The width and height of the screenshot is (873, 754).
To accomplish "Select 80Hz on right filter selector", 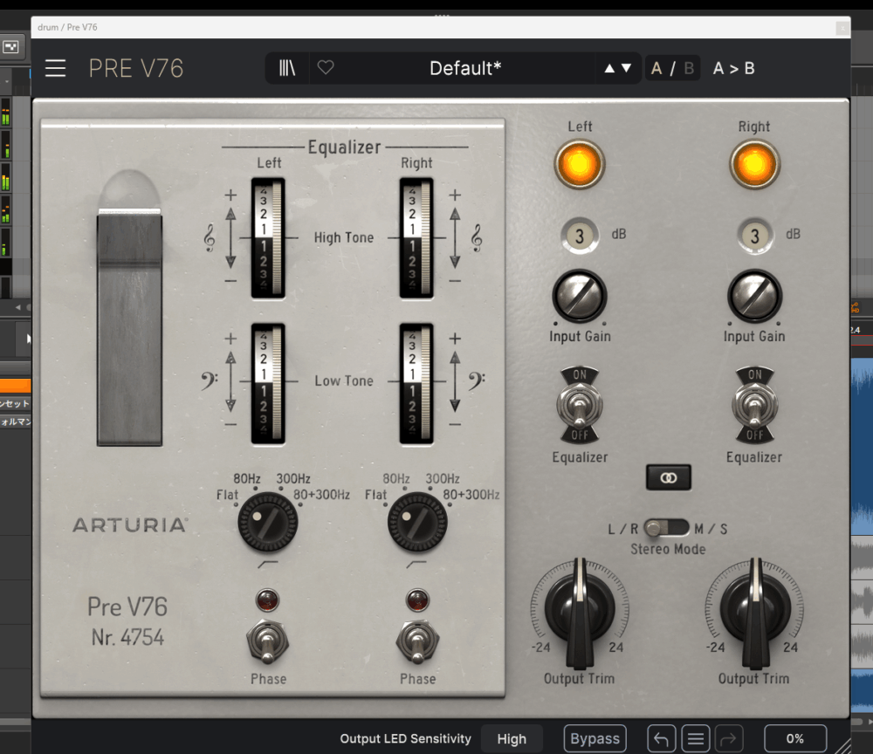I will pyautogui.click(x=395, y=478).
